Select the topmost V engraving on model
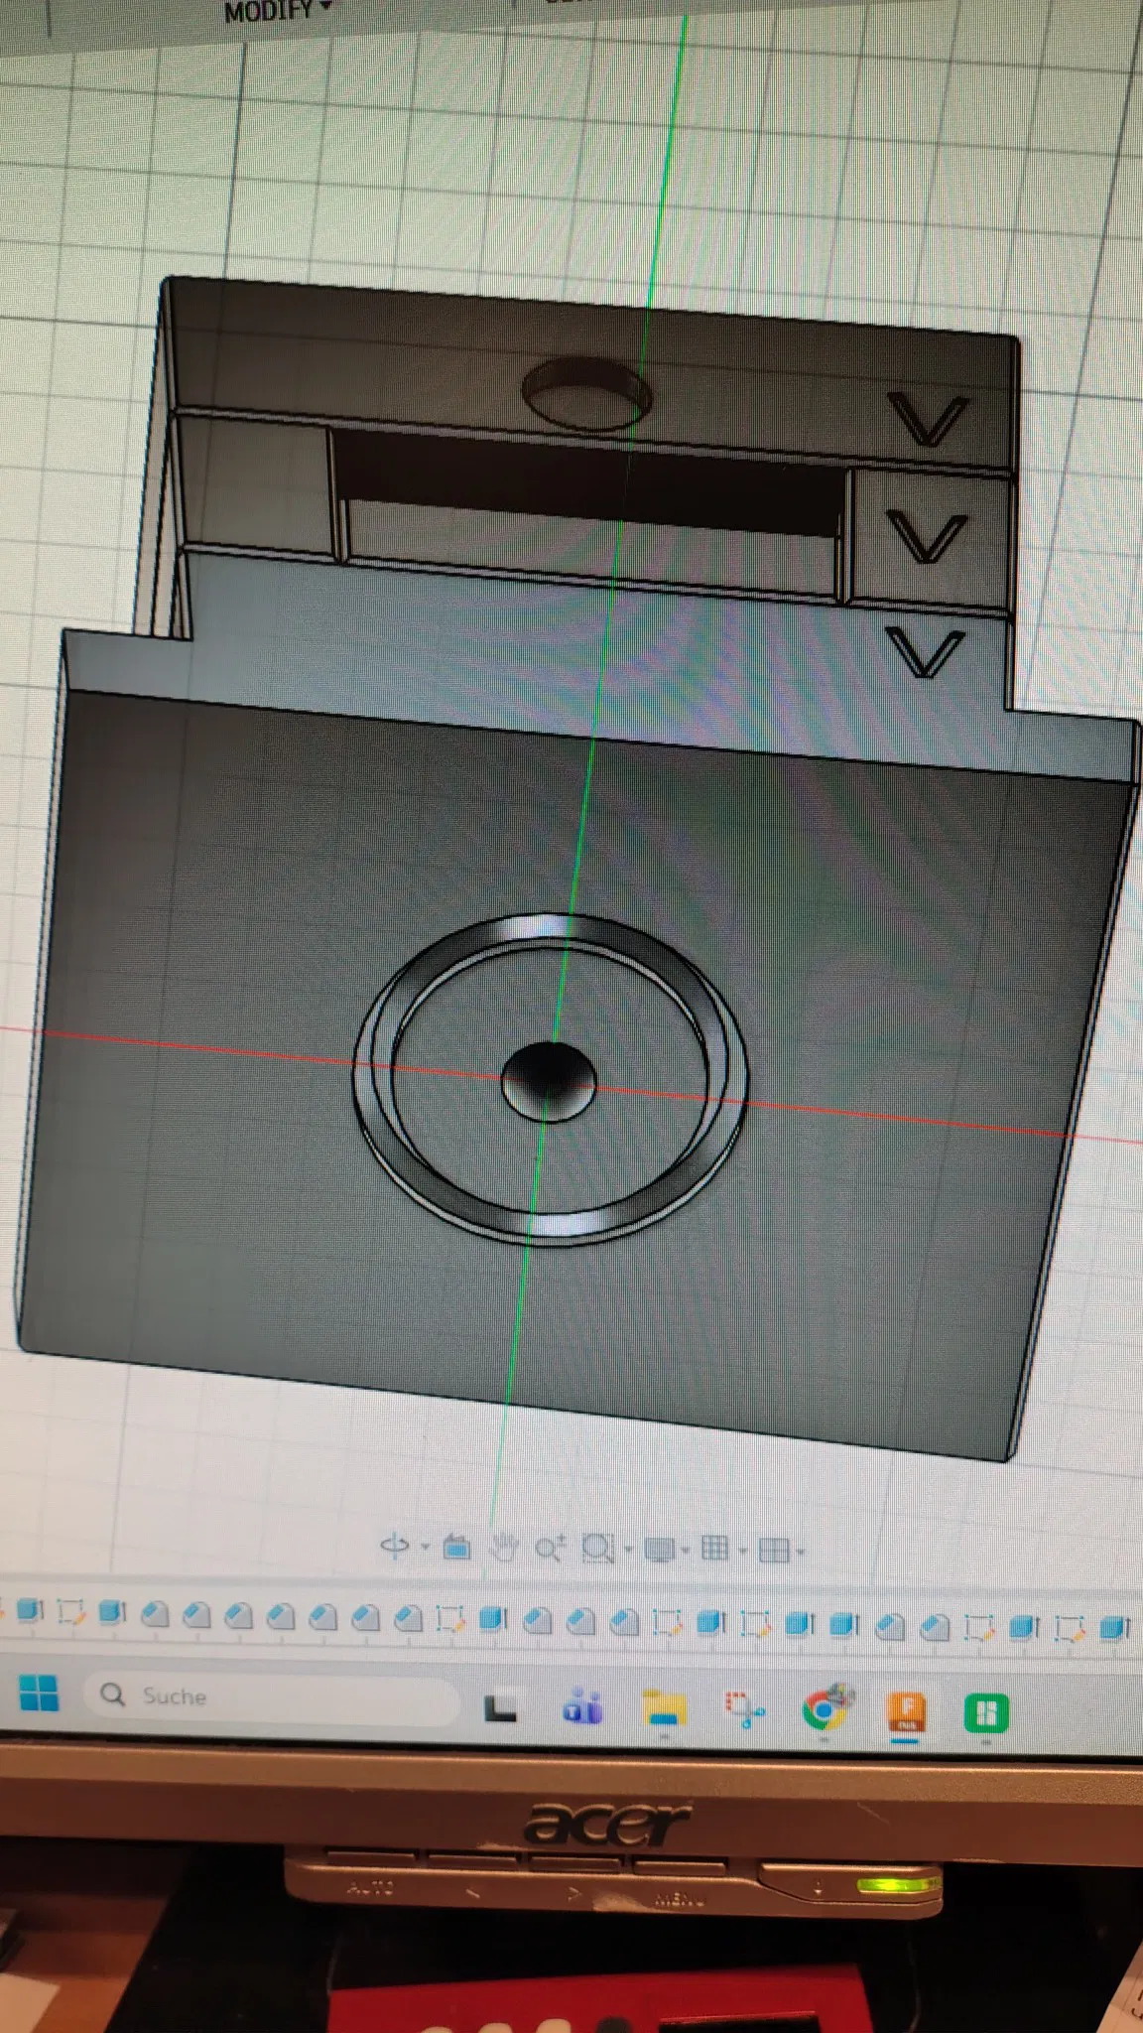Viewport: 1143px width, 2033px height. [x=928, y=421]
